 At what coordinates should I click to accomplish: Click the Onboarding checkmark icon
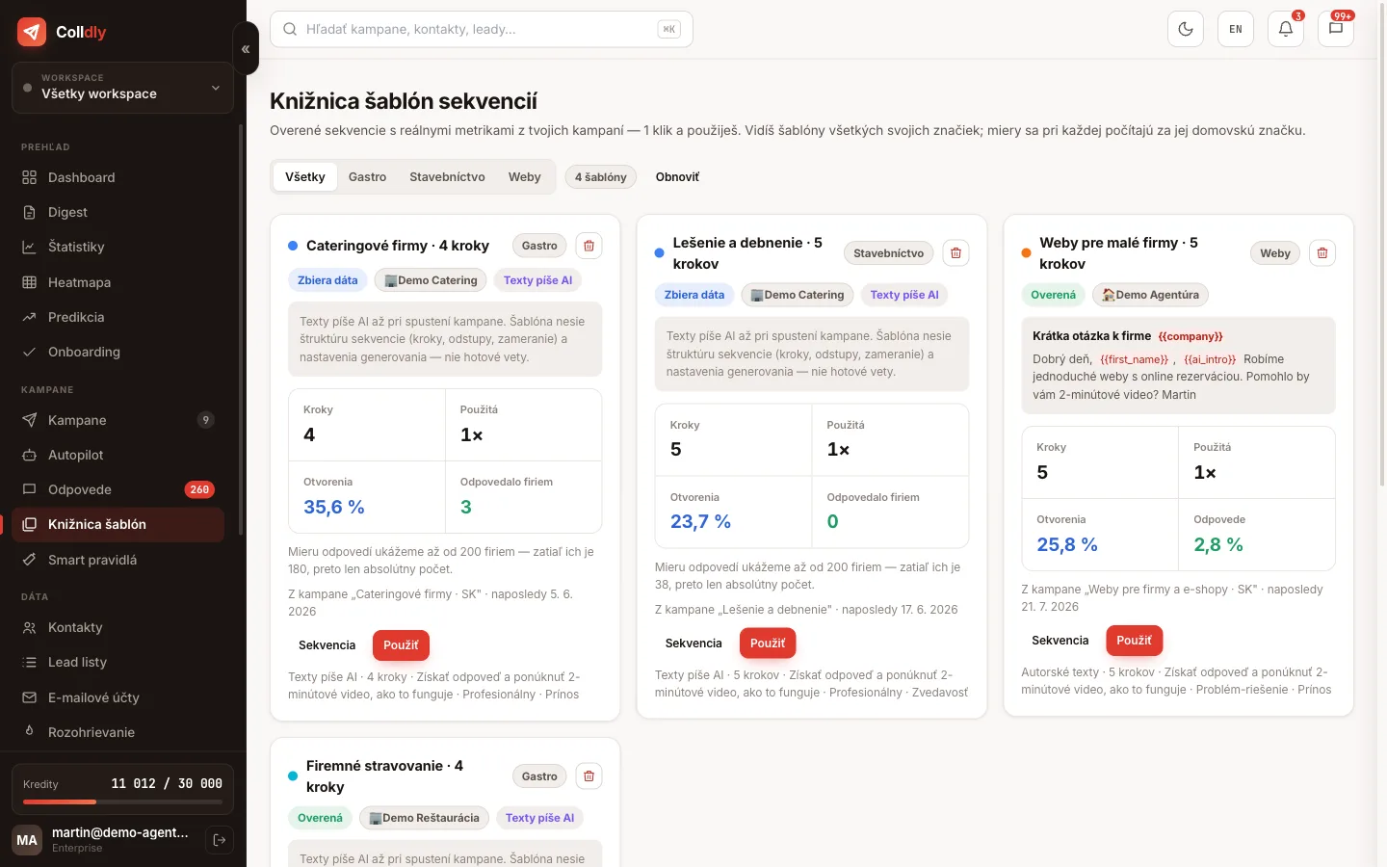point(29,352)
